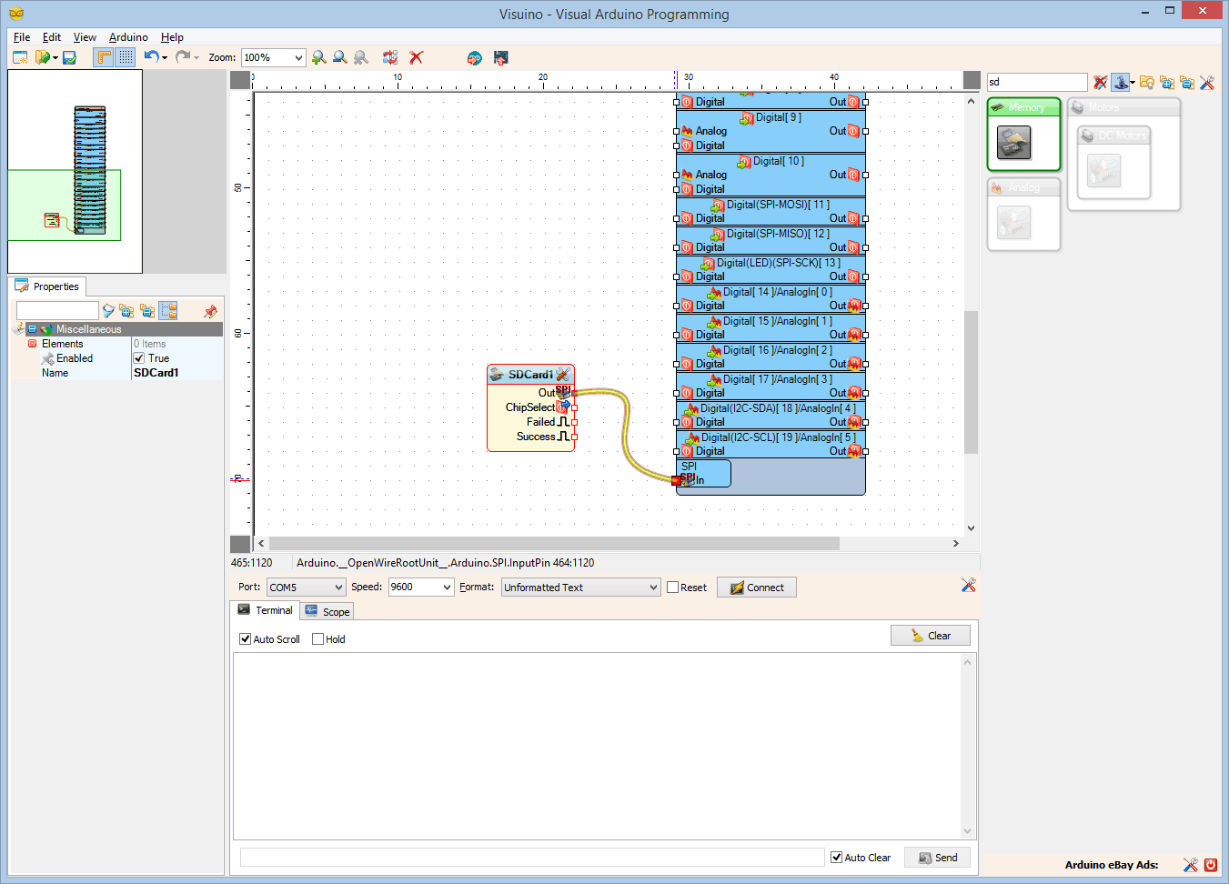Click the Clear button above the terminal output
This screenshot has width=1229, height=884.
[x=930, y=635]
